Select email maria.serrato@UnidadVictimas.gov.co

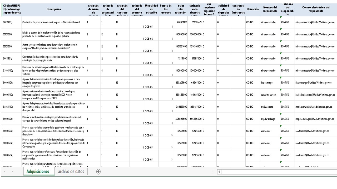pyautogui.click(x=316, y=107)
